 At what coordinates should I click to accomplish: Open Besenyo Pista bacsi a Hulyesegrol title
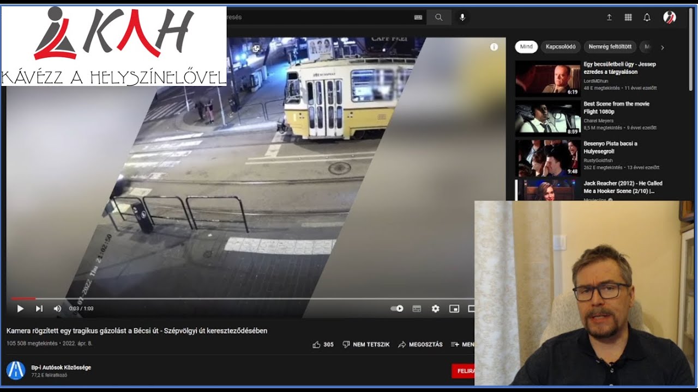(x=611, y=148)
